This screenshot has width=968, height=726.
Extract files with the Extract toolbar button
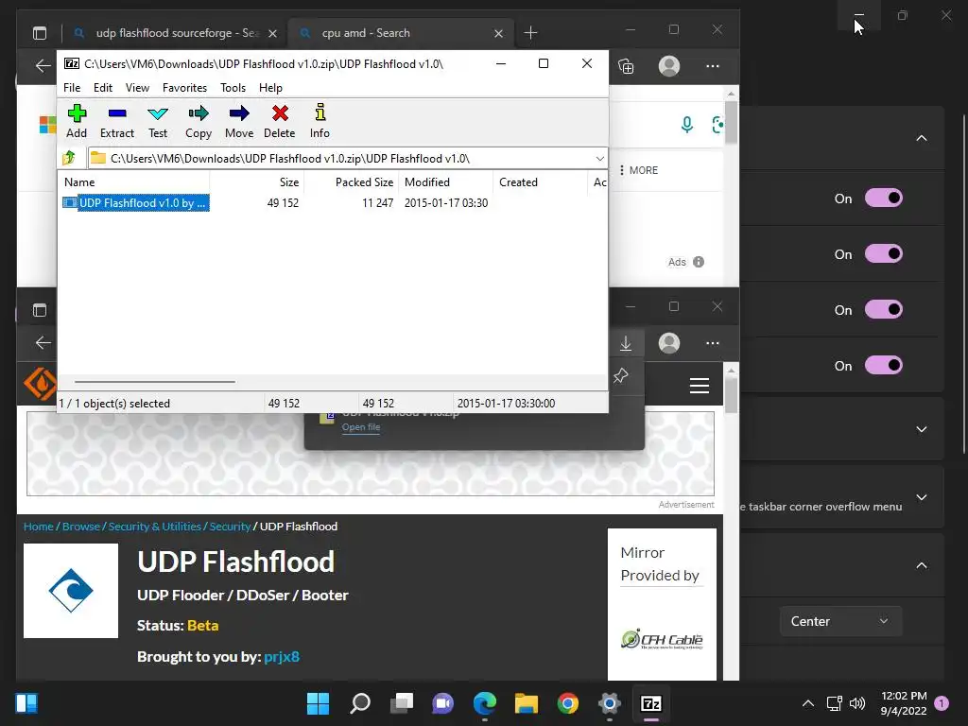coord(116,121)
